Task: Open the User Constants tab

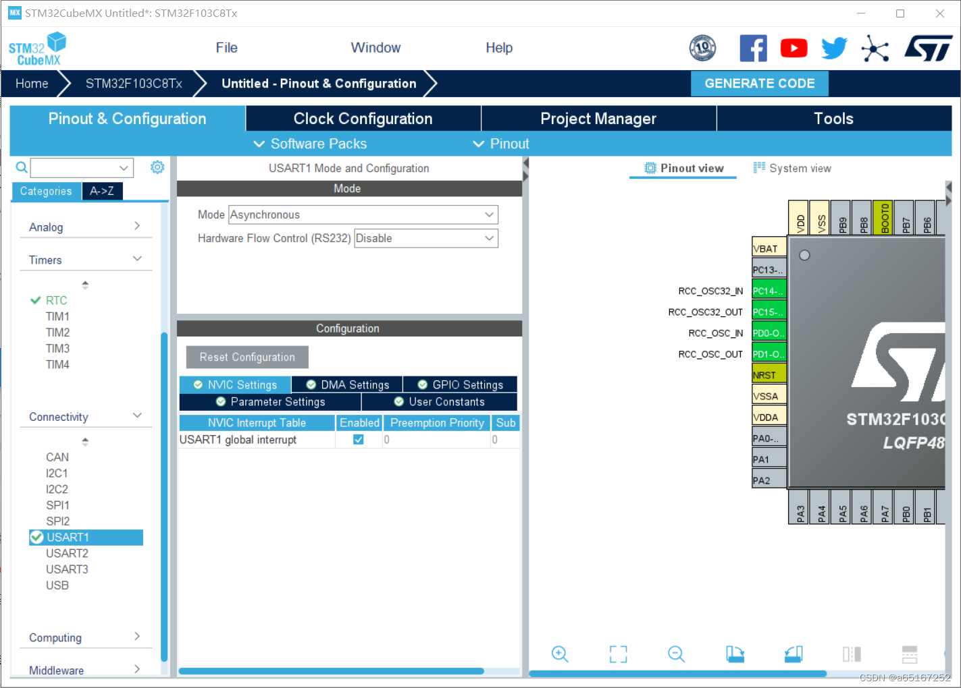Action: pyautogui.click(x=440, y=401)
